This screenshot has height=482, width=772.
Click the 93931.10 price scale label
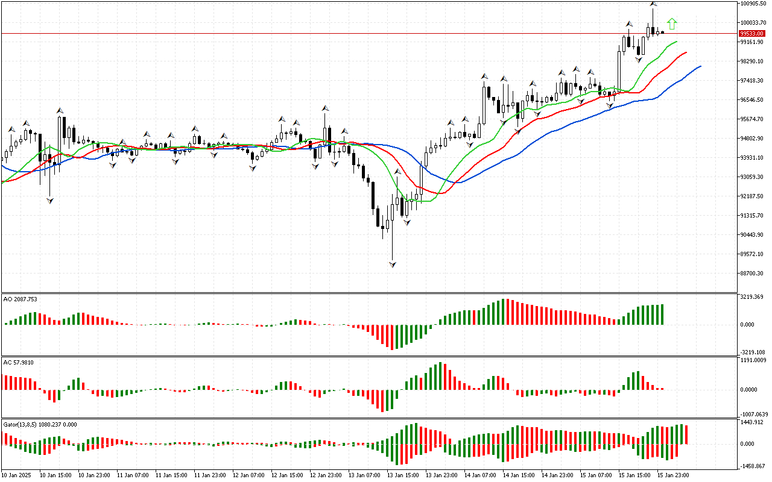click(x=752, y=158)
